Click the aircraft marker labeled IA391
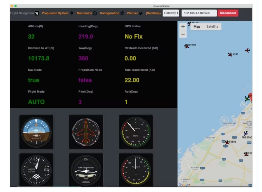 230,54
